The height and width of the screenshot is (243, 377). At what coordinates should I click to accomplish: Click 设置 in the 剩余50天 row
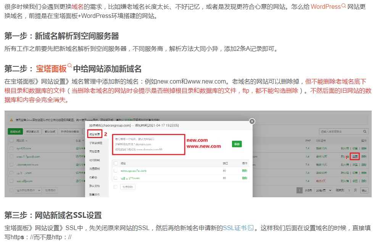[x=355, y=173]
